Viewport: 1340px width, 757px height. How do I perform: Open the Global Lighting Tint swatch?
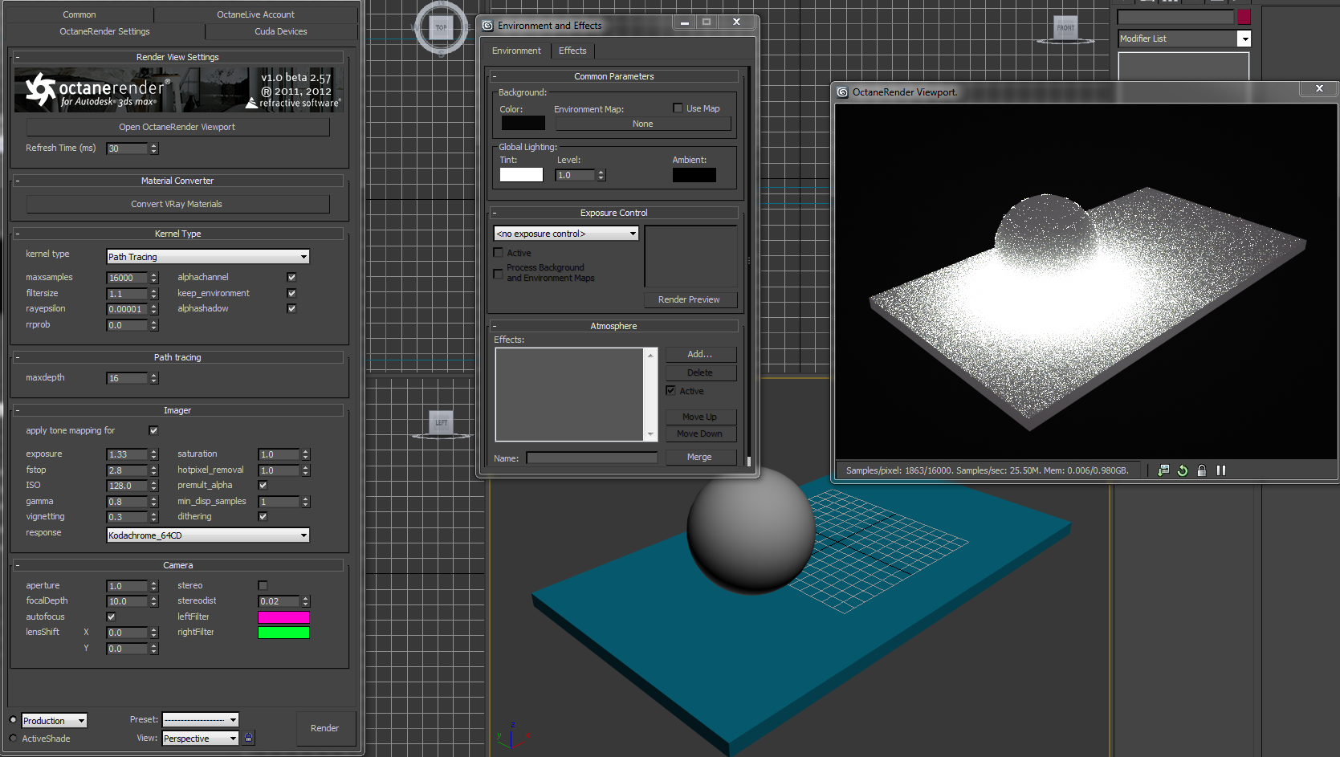522,174
